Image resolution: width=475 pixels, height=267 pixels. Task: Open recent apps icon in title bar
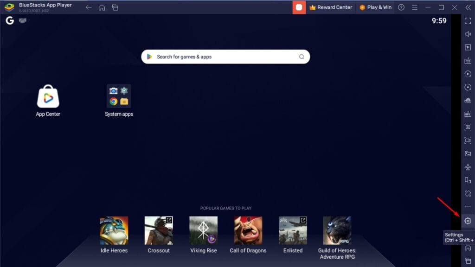point(115,7)
